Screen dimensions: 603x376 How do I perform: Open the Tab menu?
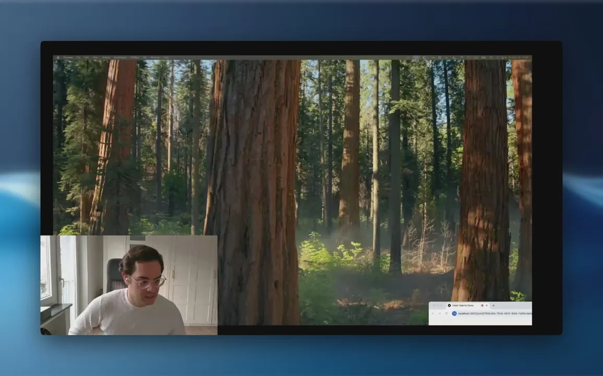[x=144, y=58]
